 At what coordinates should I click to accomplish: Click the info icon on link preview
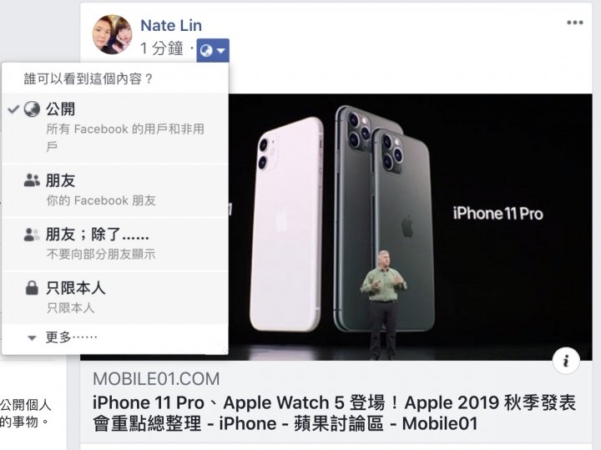[566, 361]
